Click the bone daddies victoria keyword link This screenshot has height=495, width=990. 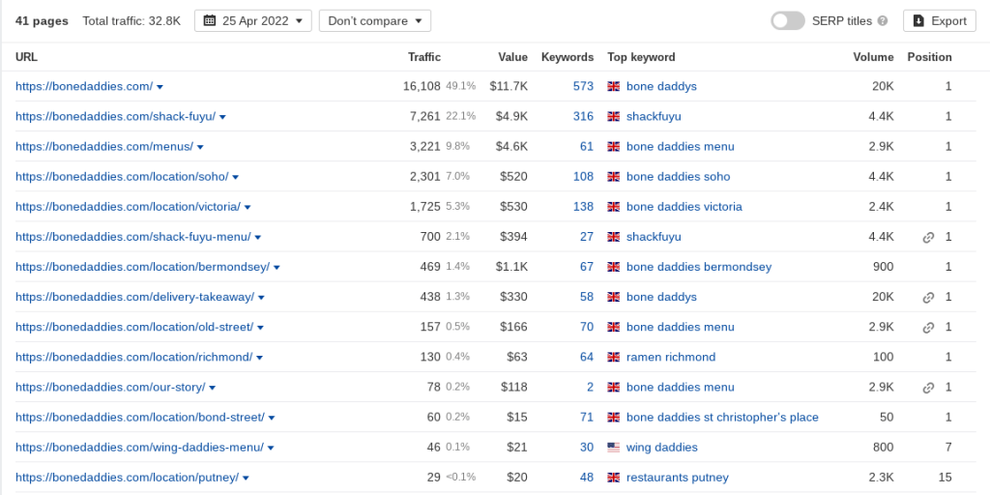coord(684,207)
